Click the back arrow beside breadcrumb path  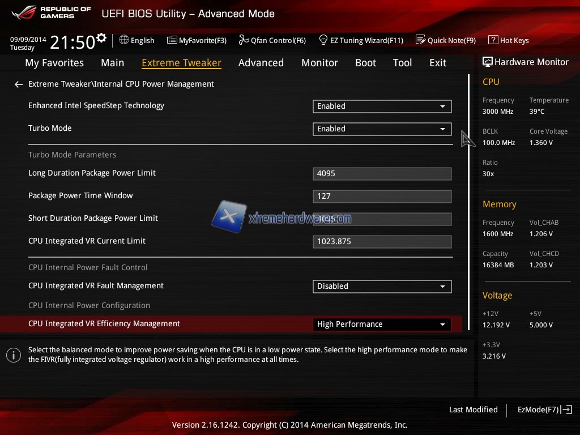click(x=19, y=84)
